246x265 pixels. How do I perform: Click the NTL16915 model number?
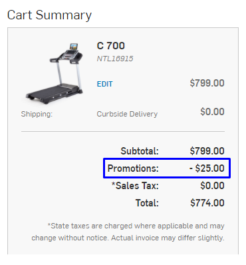pos(115,59)
